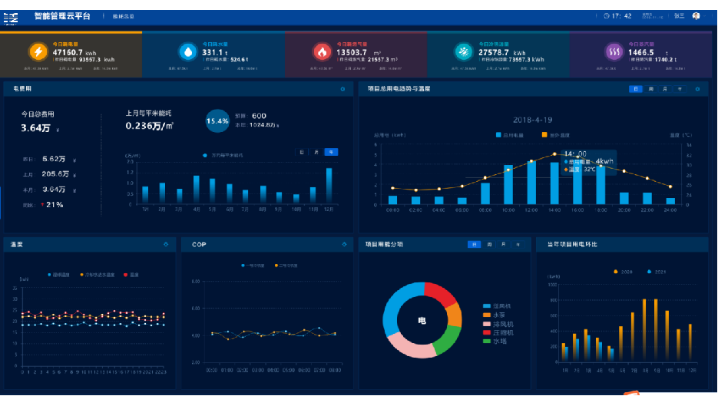Open settings gear in 温度 panel
This screenshot has height=396, width=718.
tap(166, 245)
